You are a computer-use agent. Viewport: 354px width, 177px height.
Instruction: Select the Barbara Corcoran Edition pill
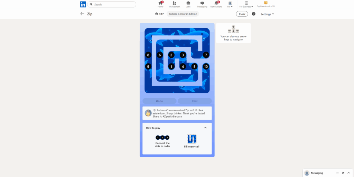183,14
